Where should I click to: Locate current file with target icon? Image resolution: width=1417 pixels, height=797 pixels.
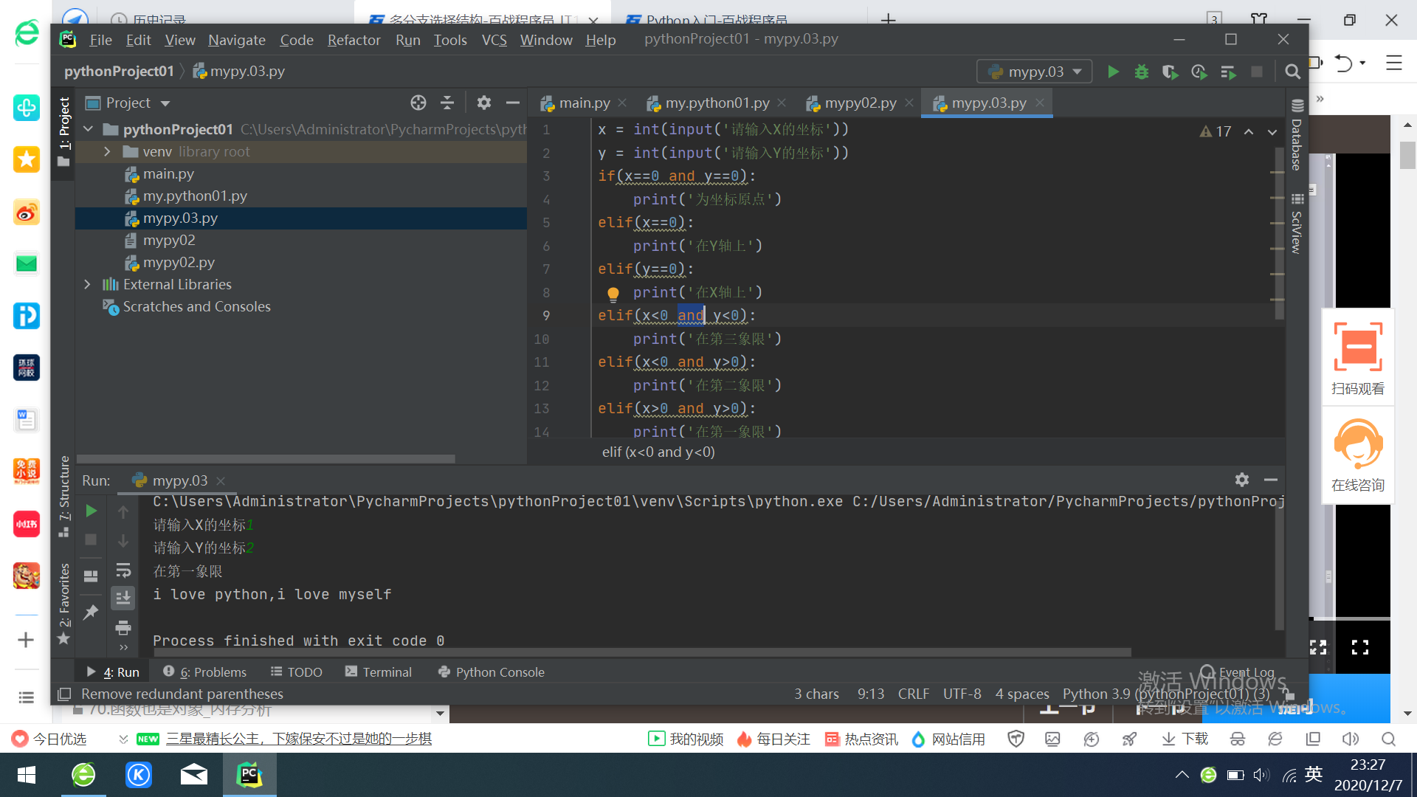click(418, 103)
